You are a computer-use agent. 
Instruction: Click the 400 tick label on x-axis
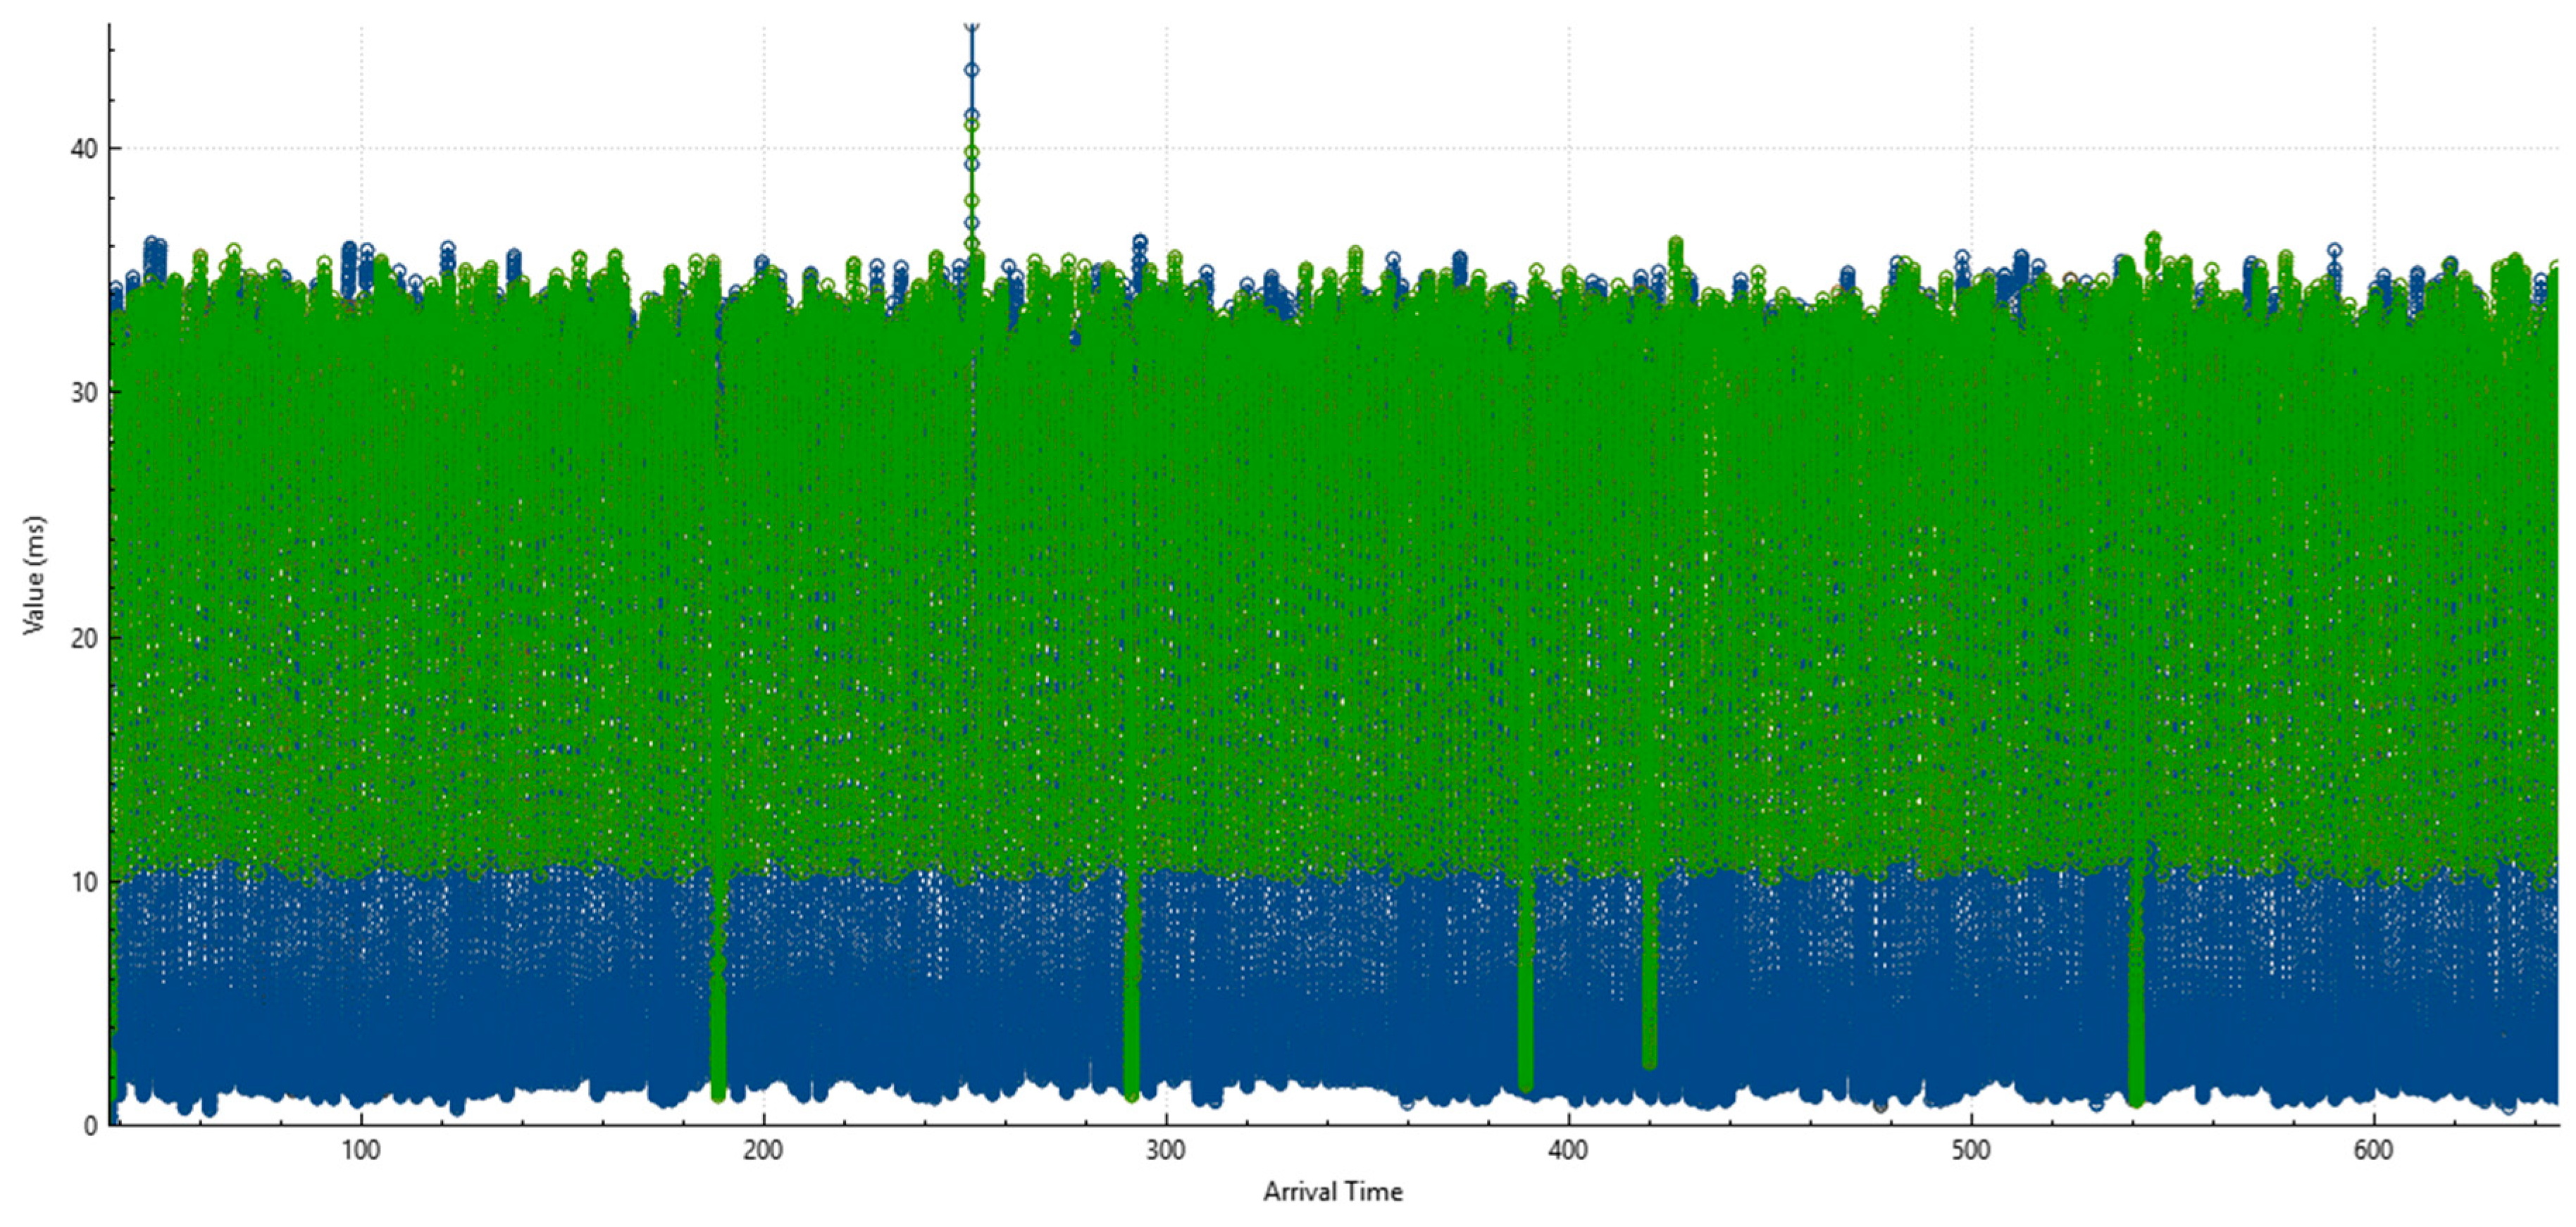[x=1568, y=1151]
